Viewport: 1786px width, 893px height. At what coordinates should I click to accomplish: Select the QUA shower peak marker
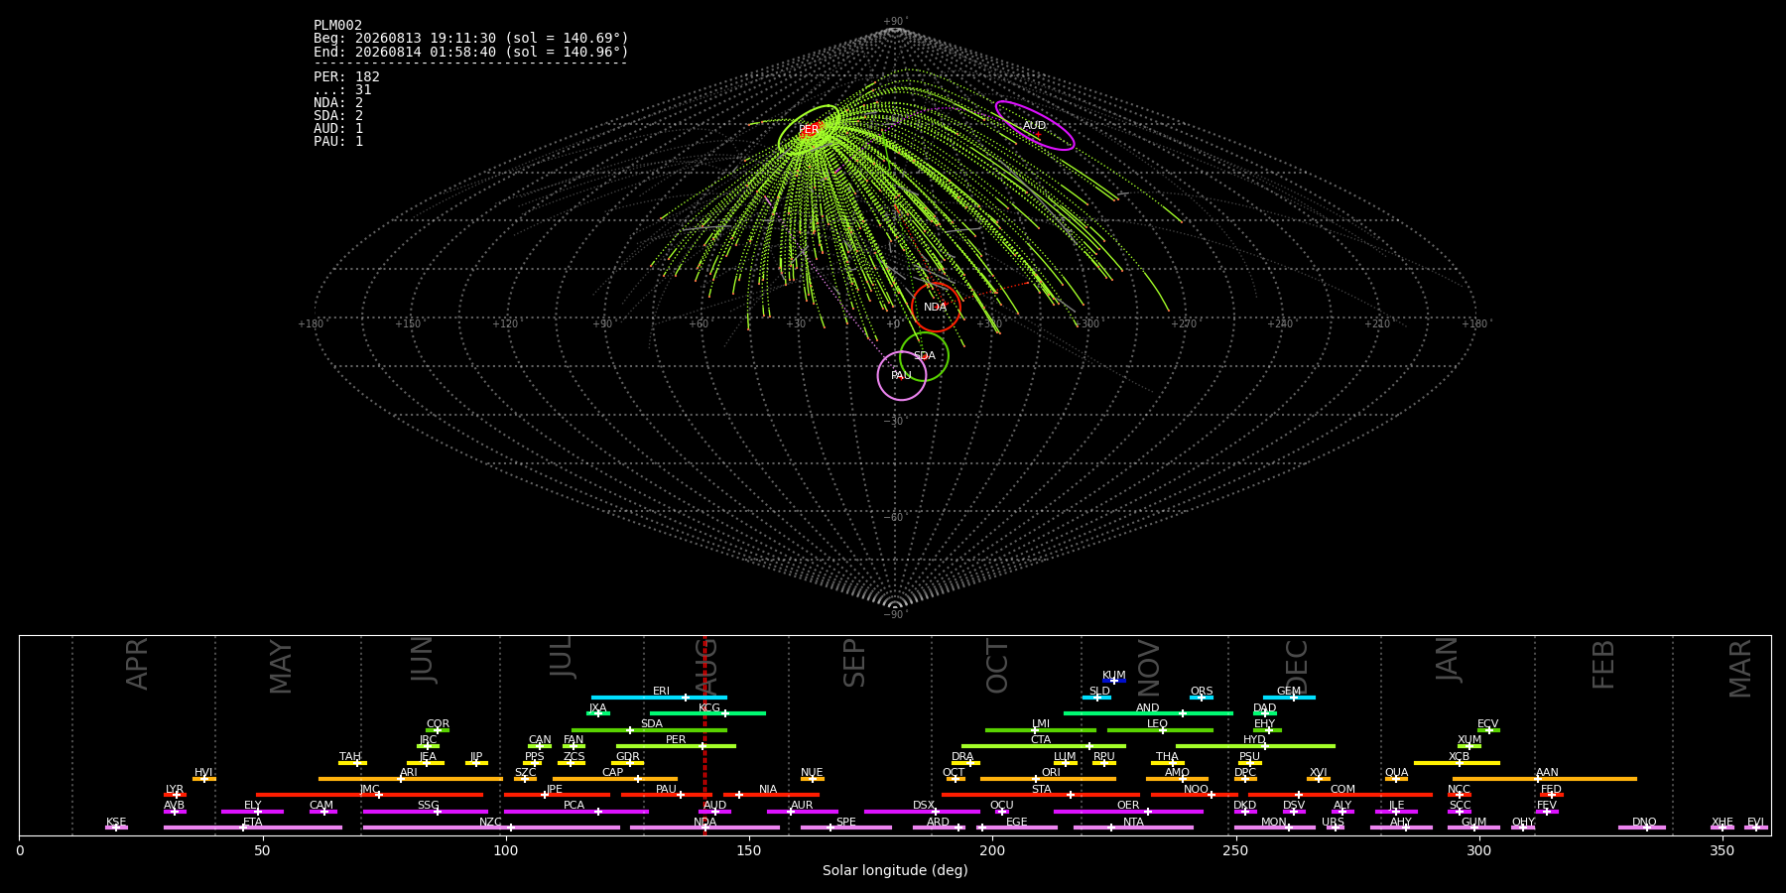coord(1395,779)
